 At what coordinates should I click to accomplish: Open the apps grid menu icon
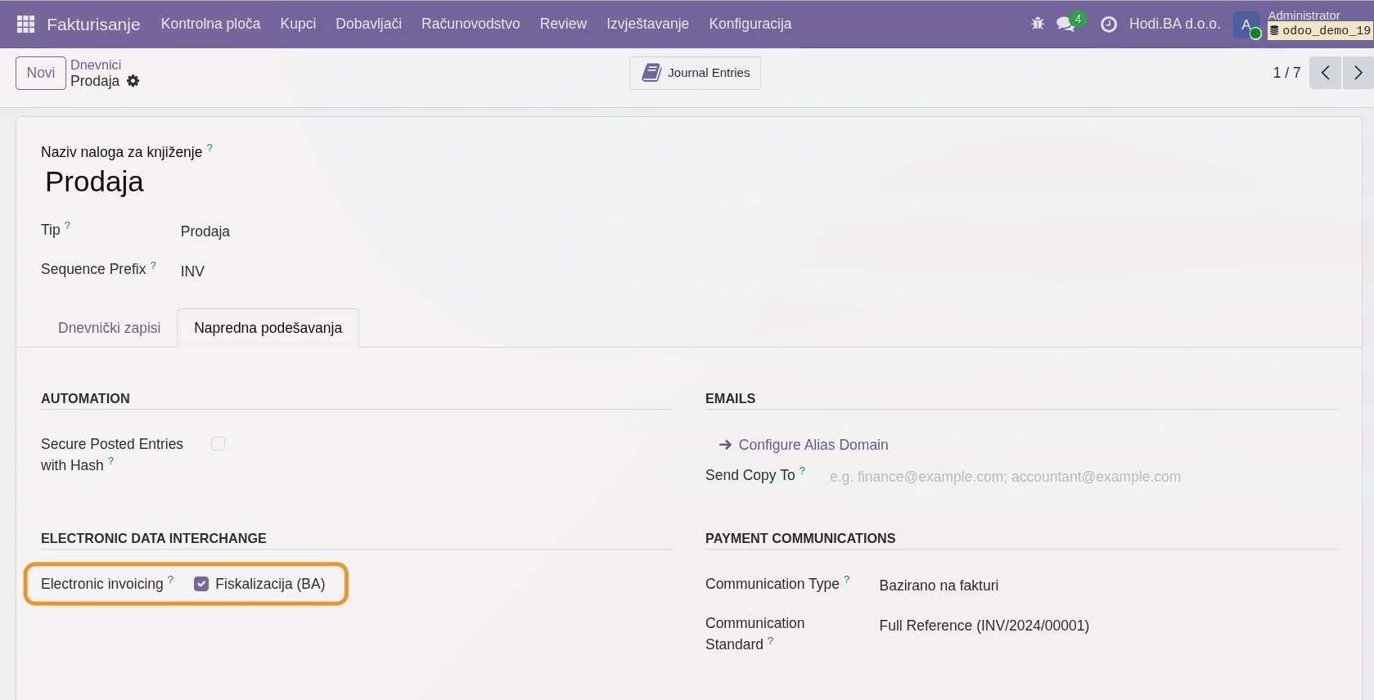tap(25, 24)
